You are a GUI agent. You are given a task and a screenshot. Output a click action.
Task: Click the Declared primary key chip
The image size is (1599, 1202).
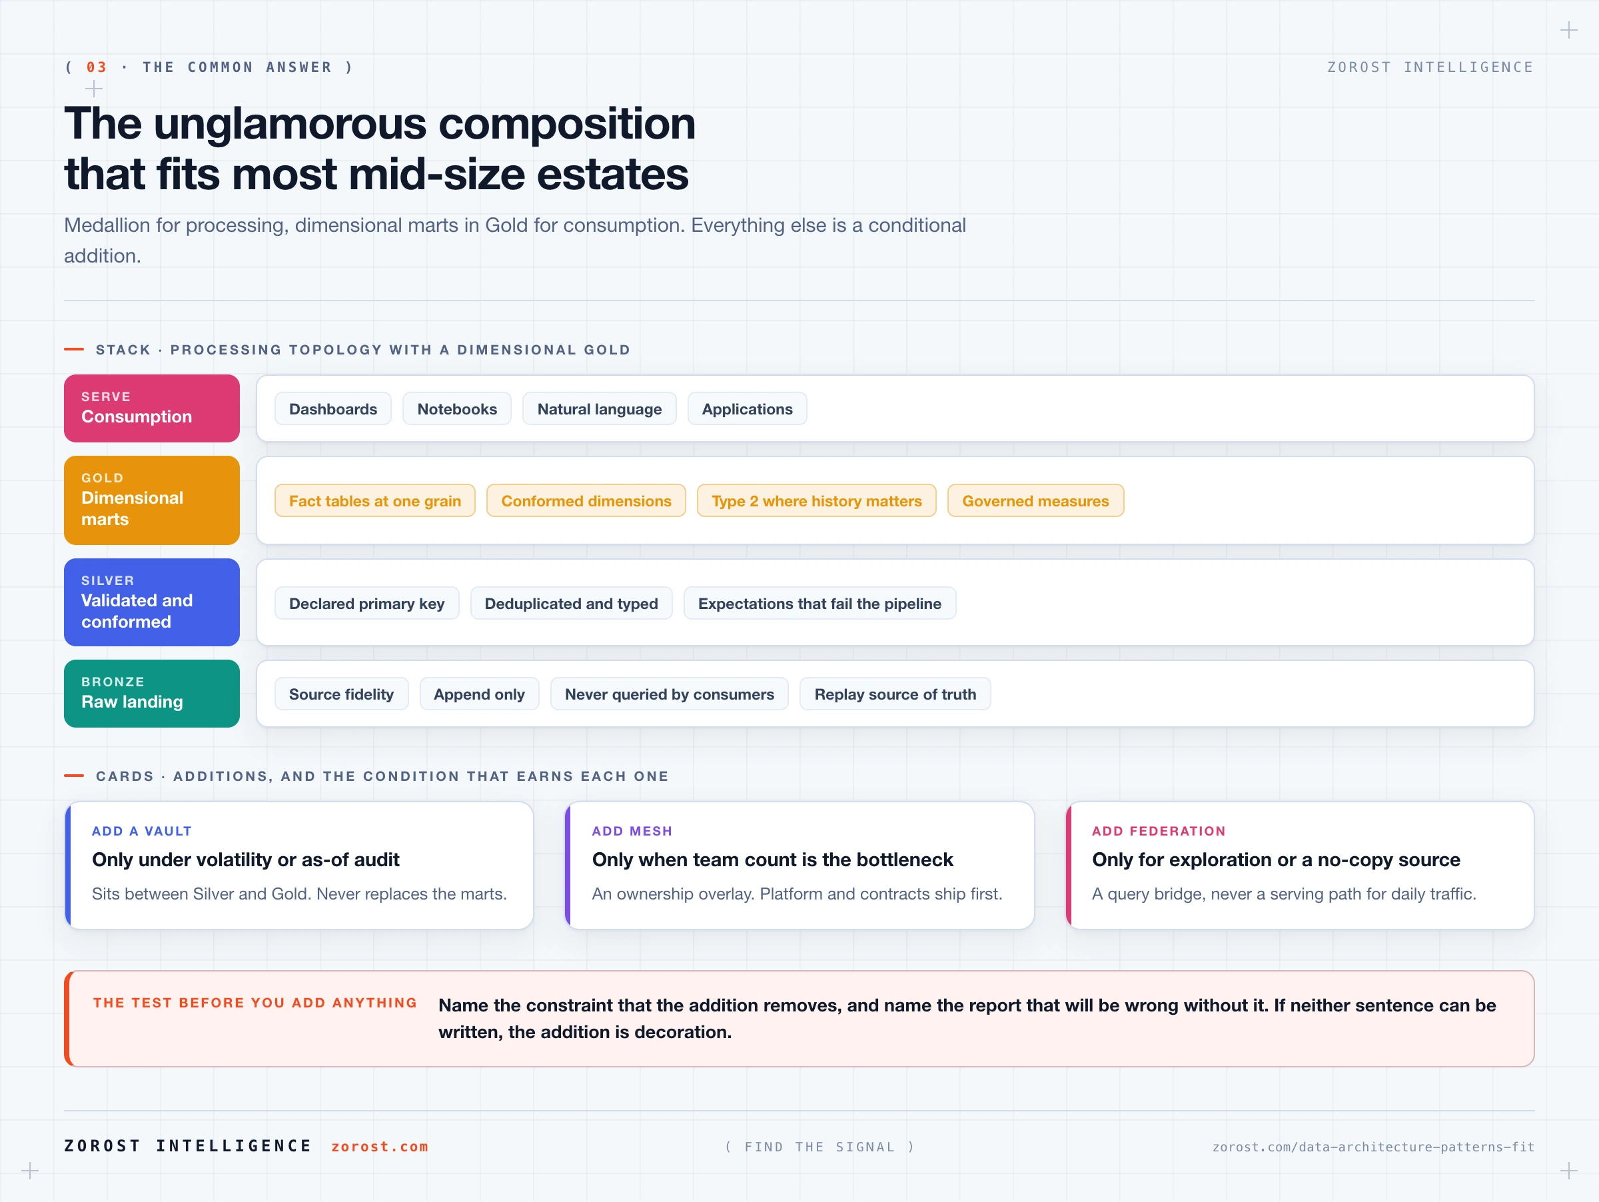366,604
